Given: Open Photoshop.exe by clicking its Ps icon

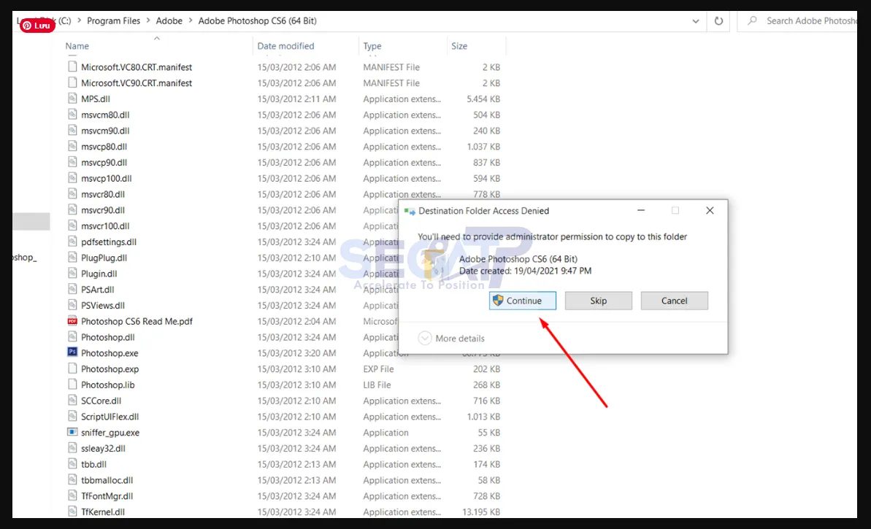Looking at the screenshot, I should click(72, 352).
